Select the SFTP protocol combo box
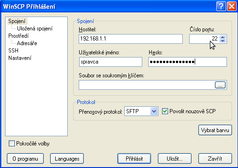The width and height of the screenshot is (238, 168). point(141,111)
